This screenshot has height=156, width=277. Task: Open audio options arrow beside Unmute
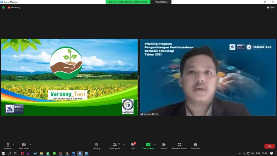click(13, 145)
